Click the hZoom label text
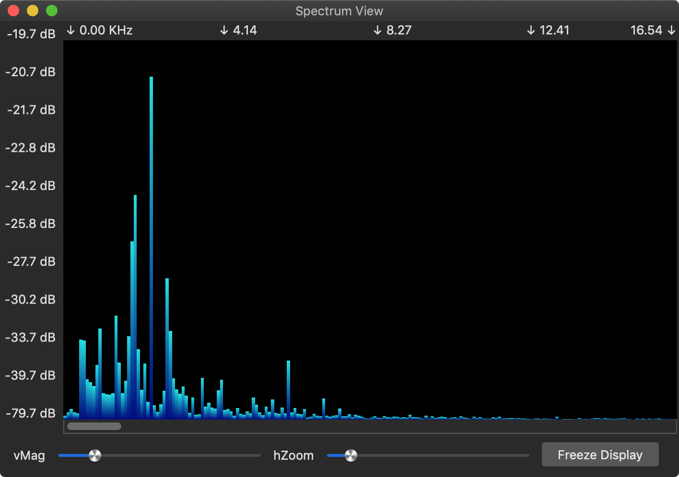 pyautogui.click(x=293, y=455)
